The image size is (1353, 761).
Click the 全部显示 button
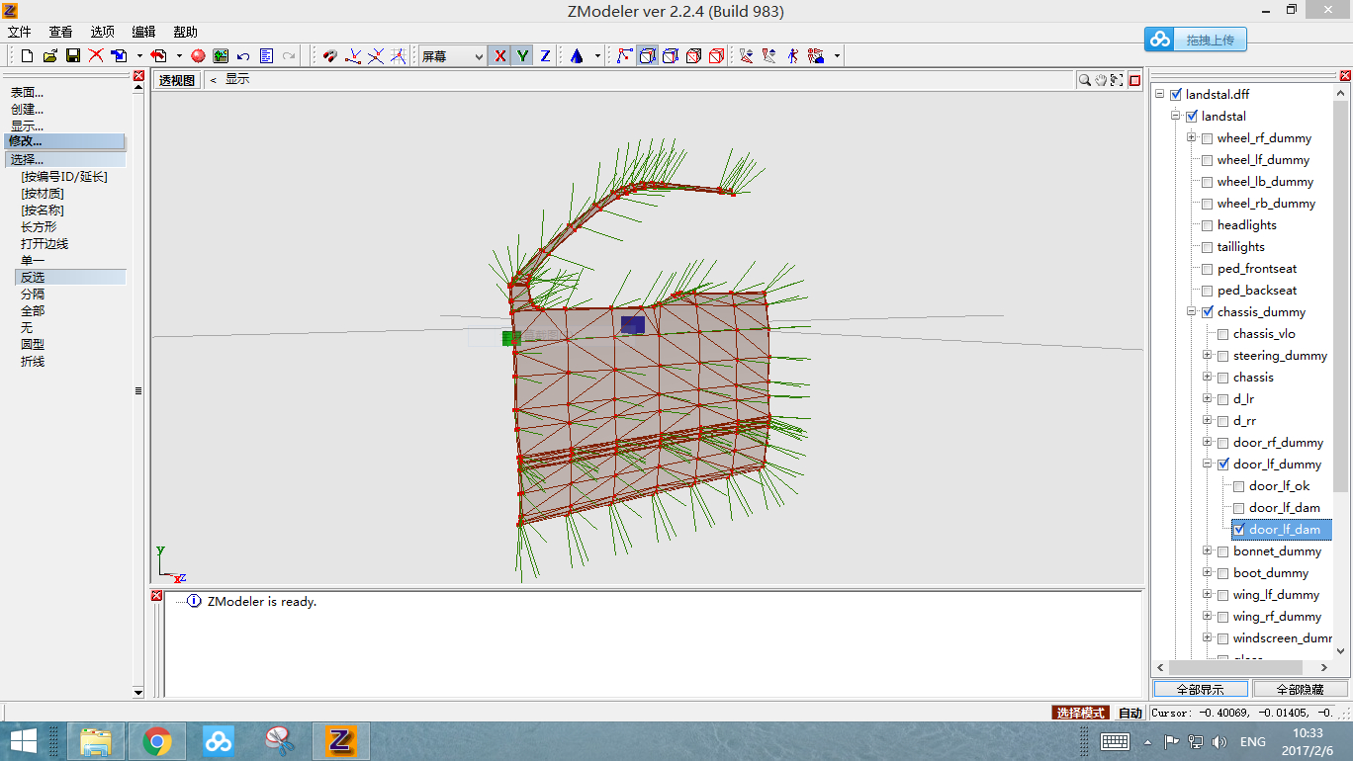click(x=1200, y=689)
